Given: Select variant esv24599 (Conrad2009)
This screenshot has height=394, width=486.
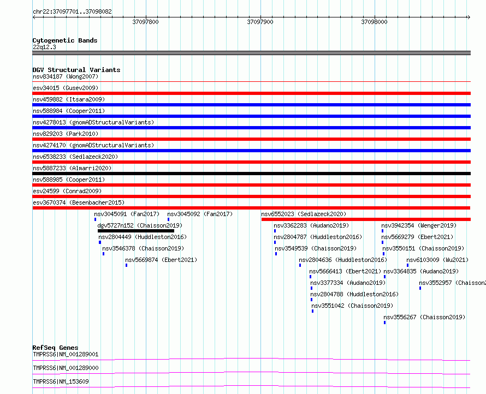Looking at the screenshot, I should pyautogui.click(x=67, y=191).
